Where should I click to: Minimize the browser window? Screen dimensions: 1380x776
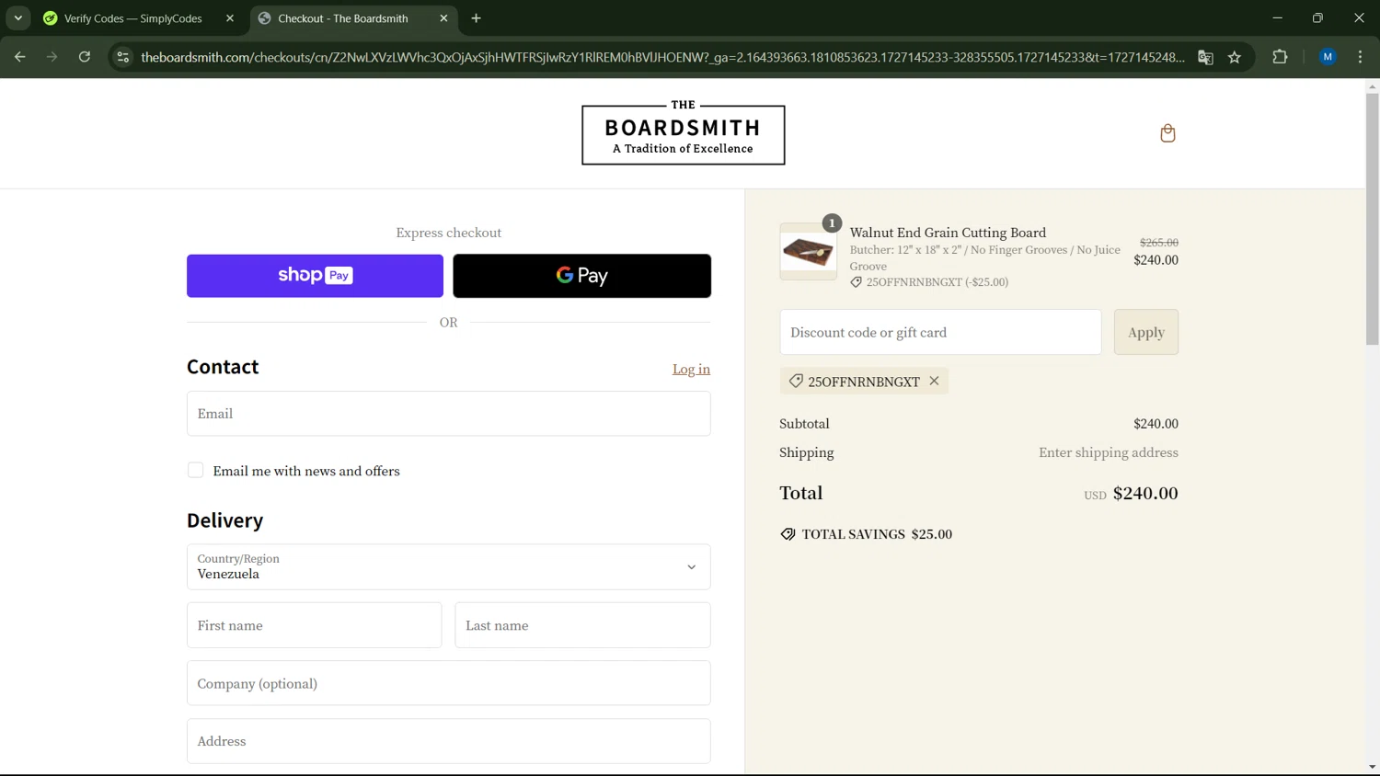click(x=1277, y=18)
